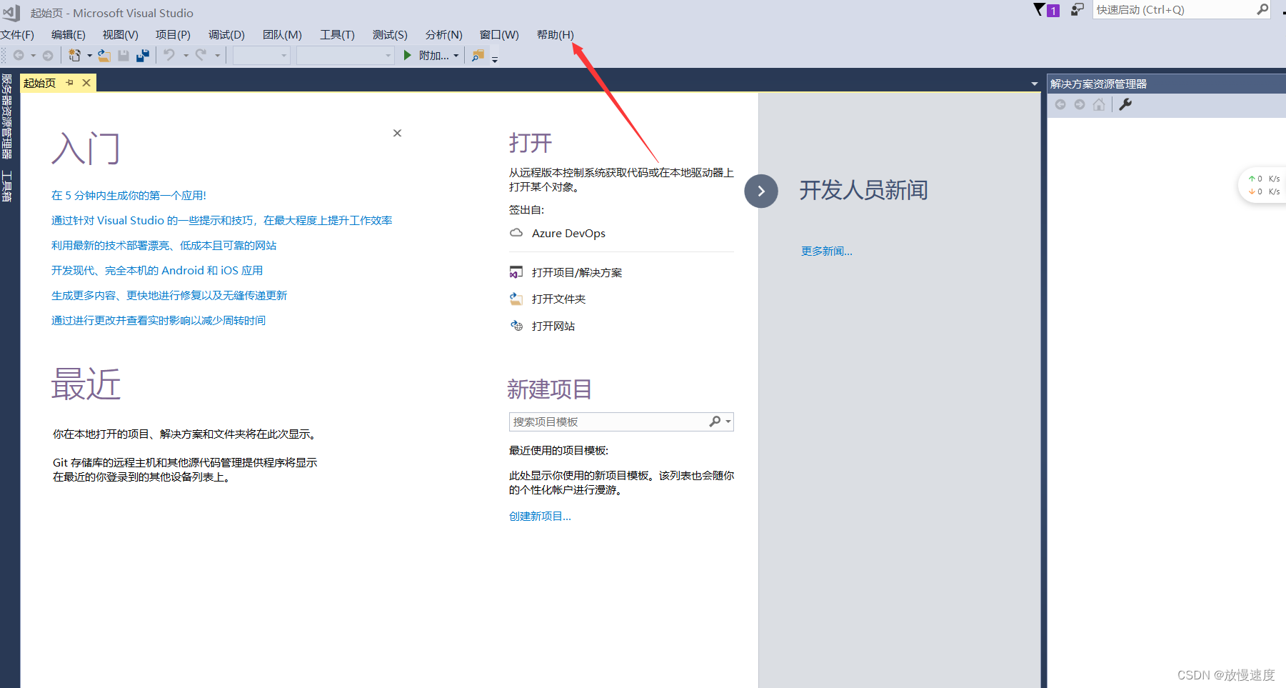Click the Redo toolbar icon

201,55
